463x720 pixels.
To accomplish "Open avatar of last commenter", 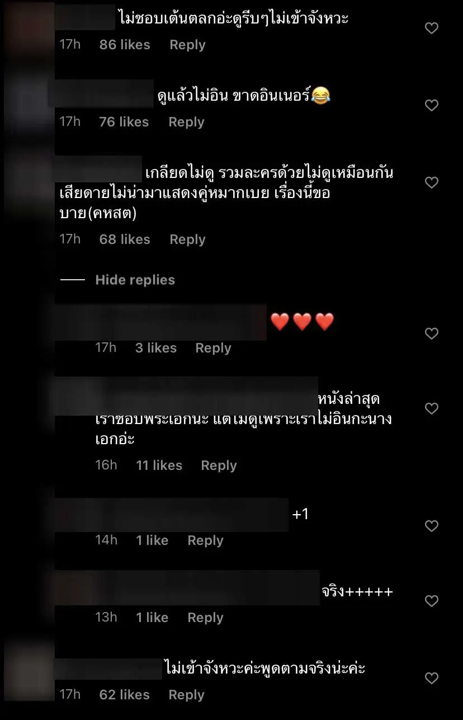I will (29, 669).
